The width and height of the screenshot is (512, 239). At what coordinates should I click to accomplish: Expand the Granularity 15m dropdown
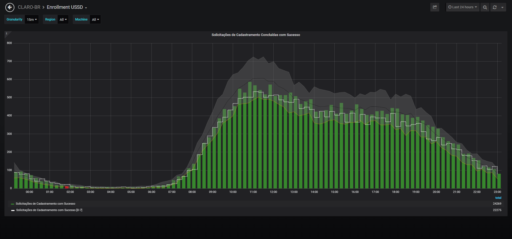32,19
